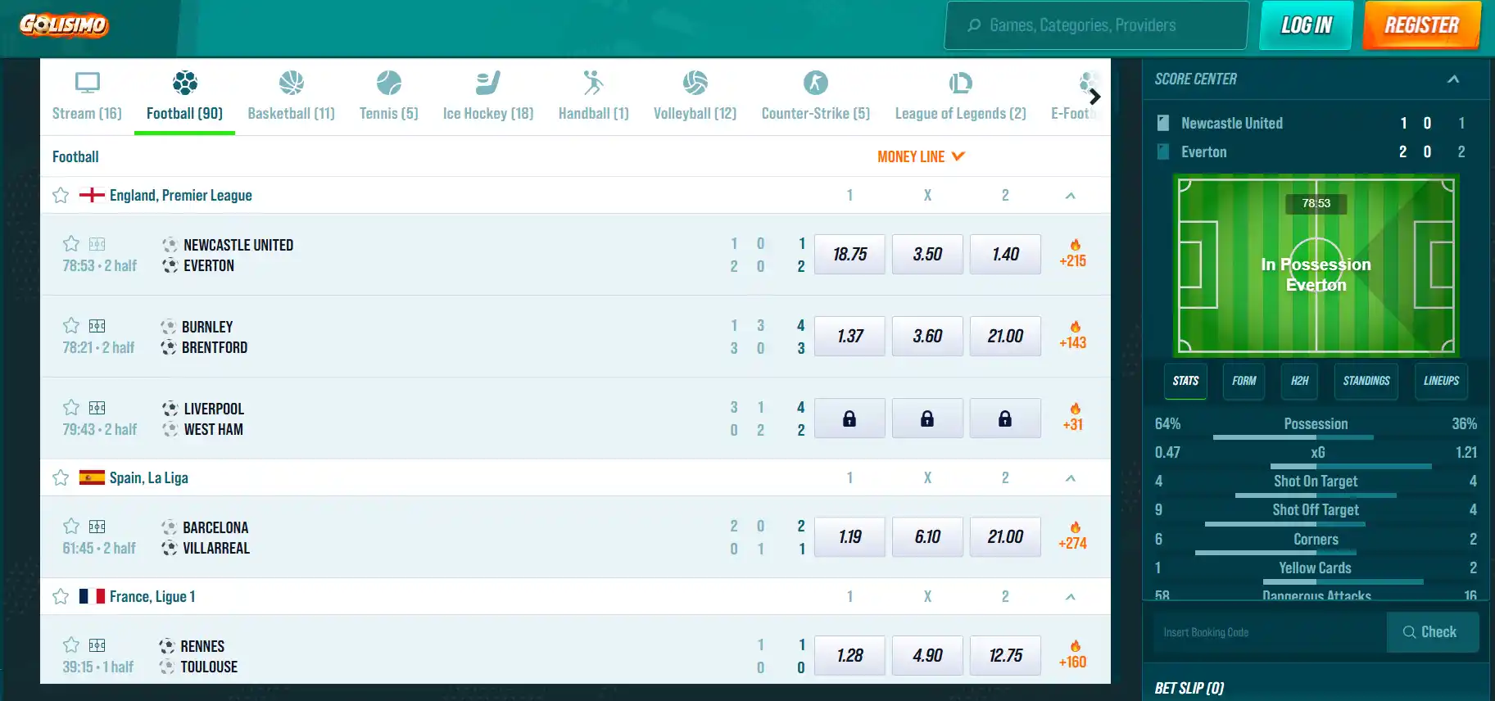
Task: Open the Standings tab in Score Center
Action: 1366,381
